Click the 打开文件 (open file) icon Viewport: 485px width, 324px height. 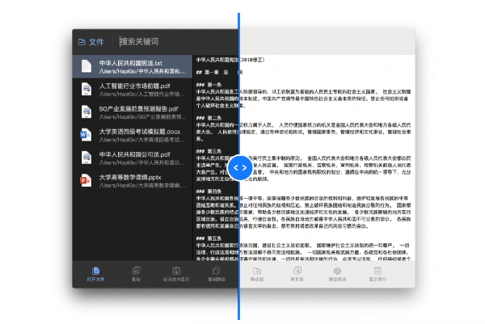[95, 271]
